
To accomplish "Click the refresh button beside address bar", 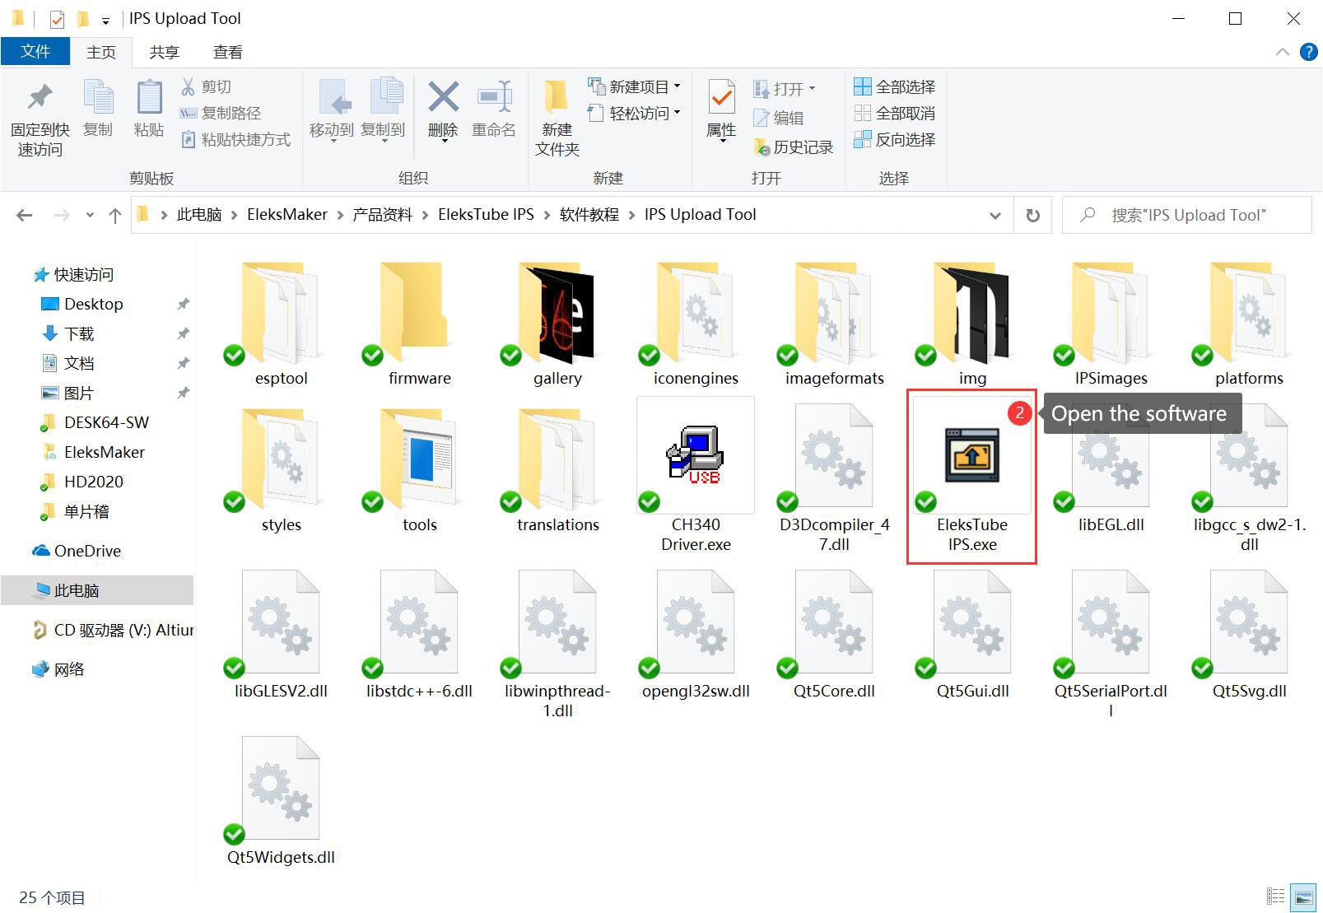I will (x=1032, y=215).
